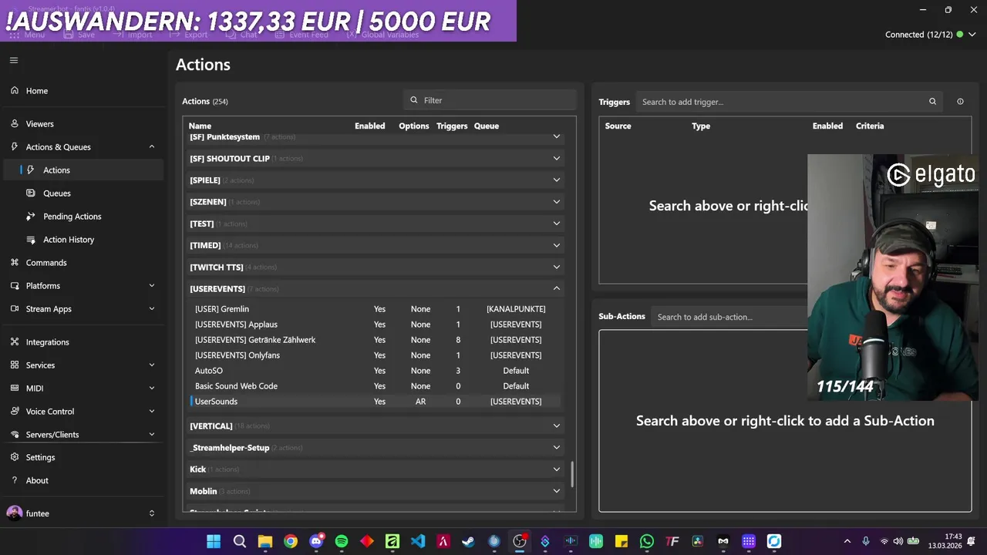Image resolution: width=987 pixels, height=555 pixels.
Task: Collapse Actions & Queues sidebar section
Action: point(151,146)
